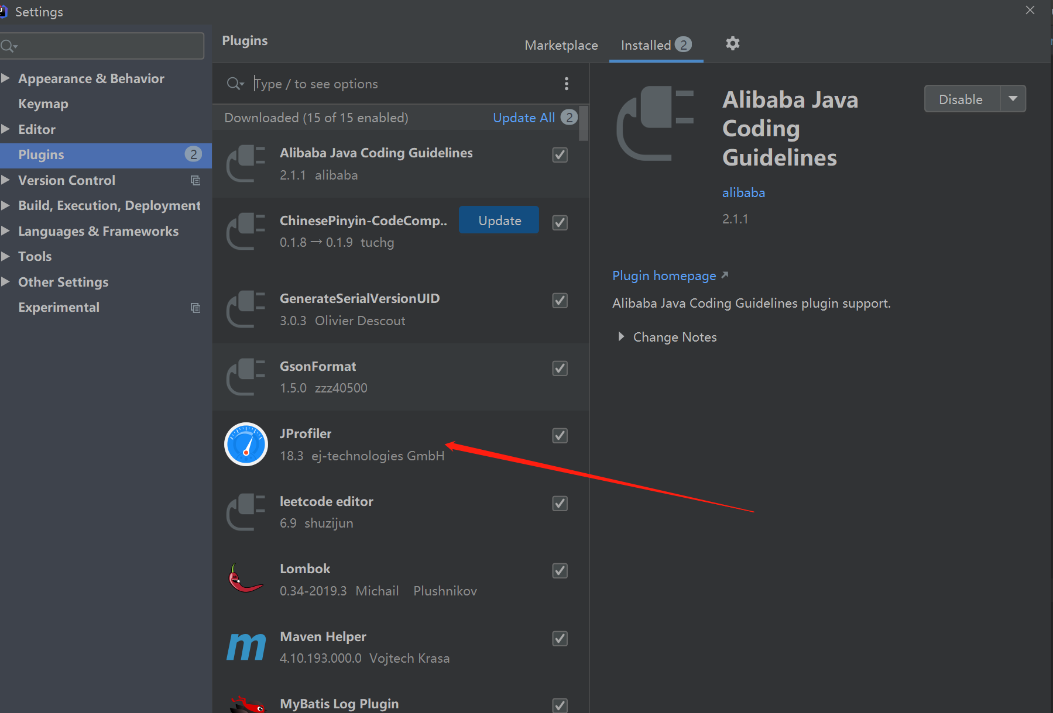Toggle the GsonFormat plugin checkbox
1053x713 pixels.
pyautogui.click(x=560, y=368)
